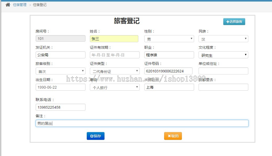Click the empty 到哪里去 field
Viewport: 272px width, 156px height.
pos(223,87)
